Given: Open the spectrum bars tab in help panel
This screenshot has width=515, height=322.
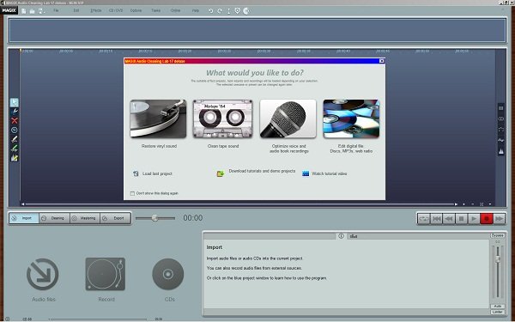Looking at the screenshot, I should [x=354, y=236].
